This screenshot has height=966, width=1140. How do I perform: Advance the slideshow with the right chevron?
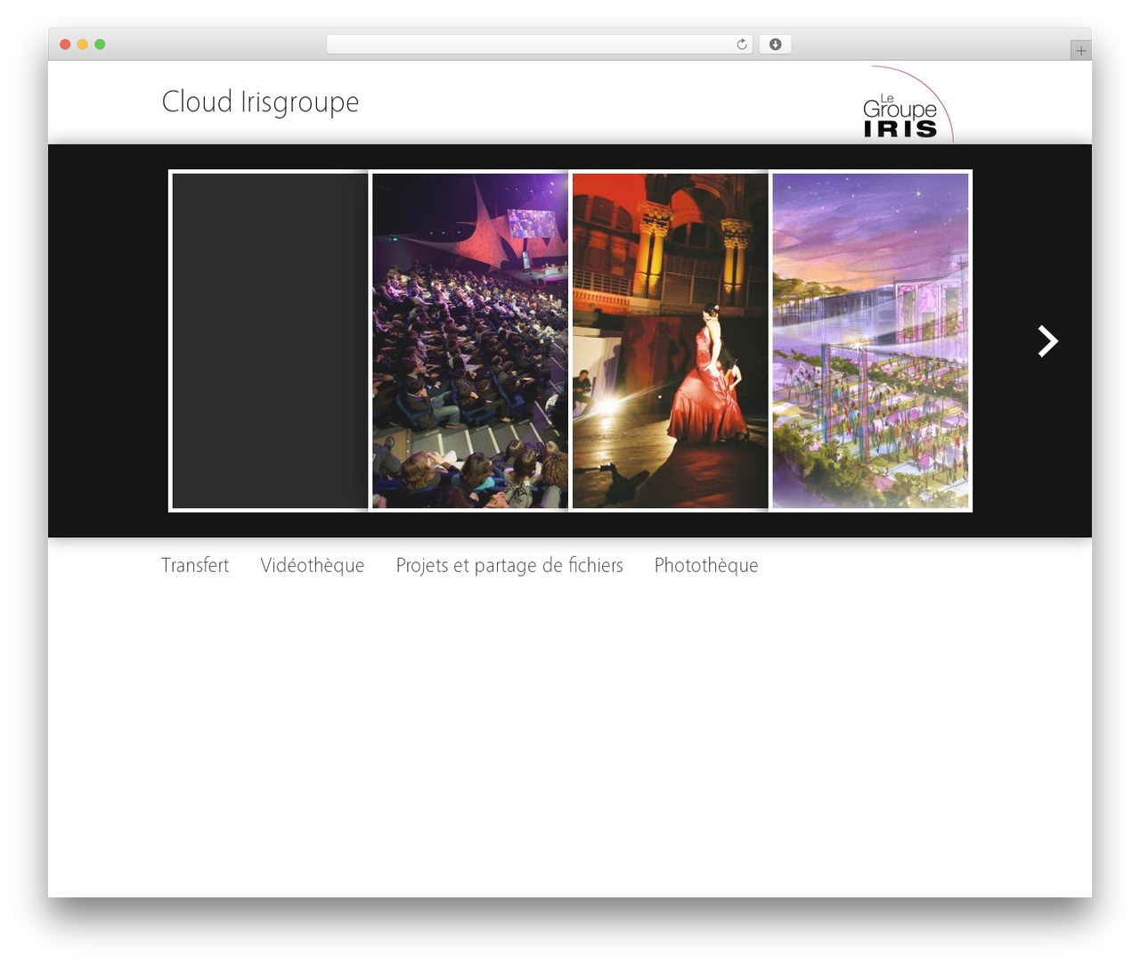click(x=1047, y=341)
